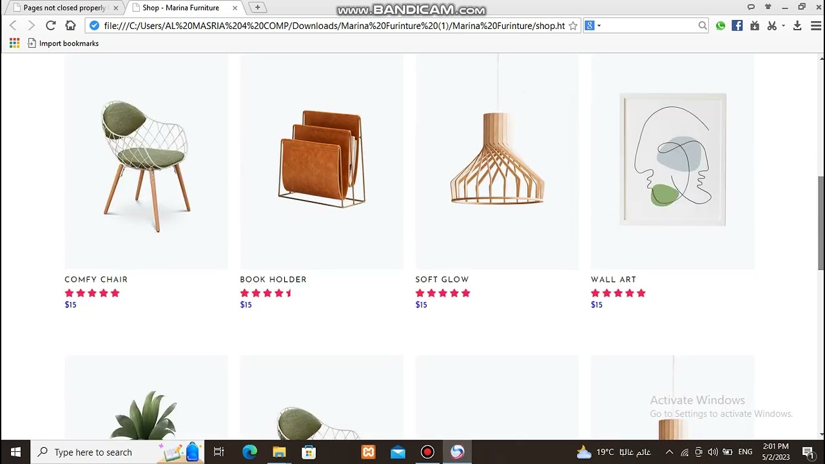Screen dimensions: 825x464
Task: Click the Import bookmarks link
Action: pyautogui.click(x=63, y=43)
